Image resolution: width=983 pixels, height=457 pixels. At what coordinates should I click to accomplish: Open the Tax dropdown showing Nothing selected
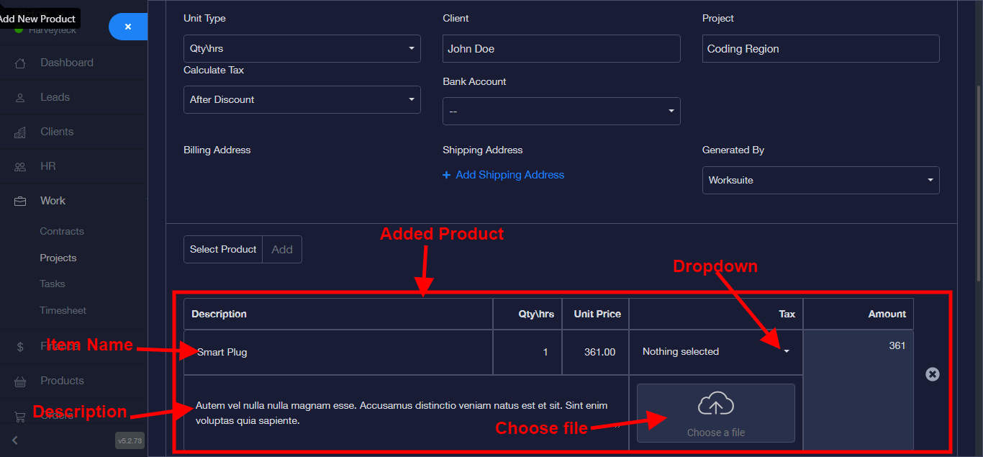[x=715, y=352]
